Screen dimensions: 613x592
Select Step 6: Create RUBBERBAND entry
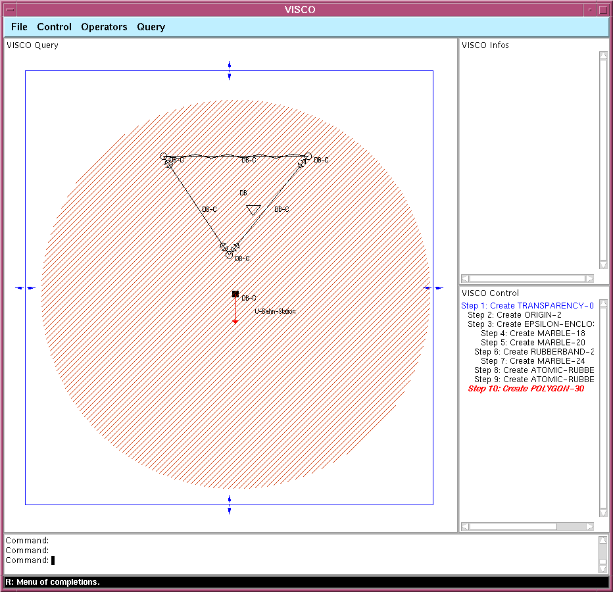[534, 351]
